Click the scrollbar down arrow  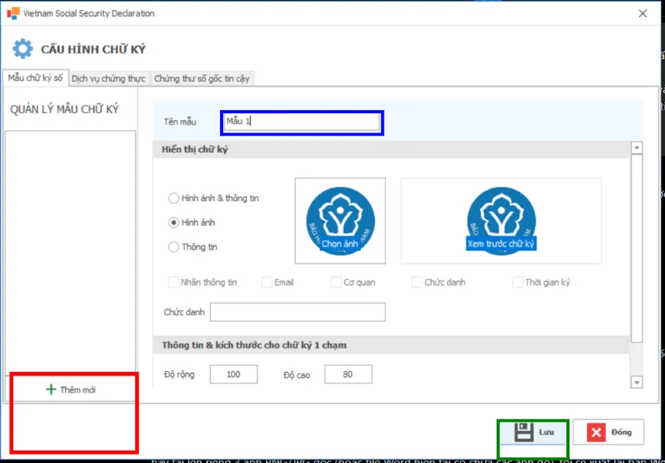click(637, 383)
